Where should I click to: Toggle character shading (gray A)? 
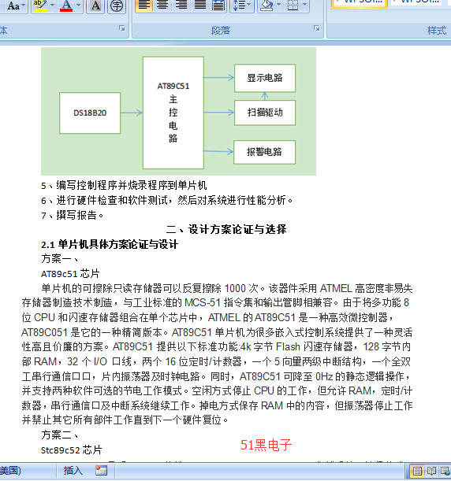click(95, 6)
